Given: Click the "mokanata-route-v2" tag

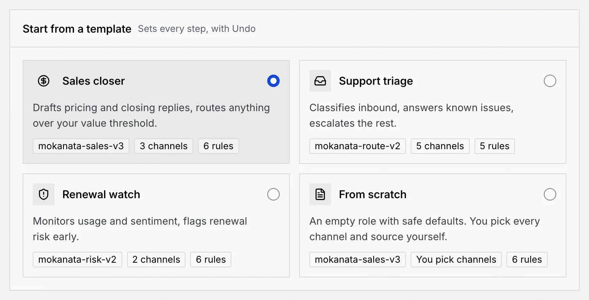Looking at the screenshot, I should (x=358, y=146).
